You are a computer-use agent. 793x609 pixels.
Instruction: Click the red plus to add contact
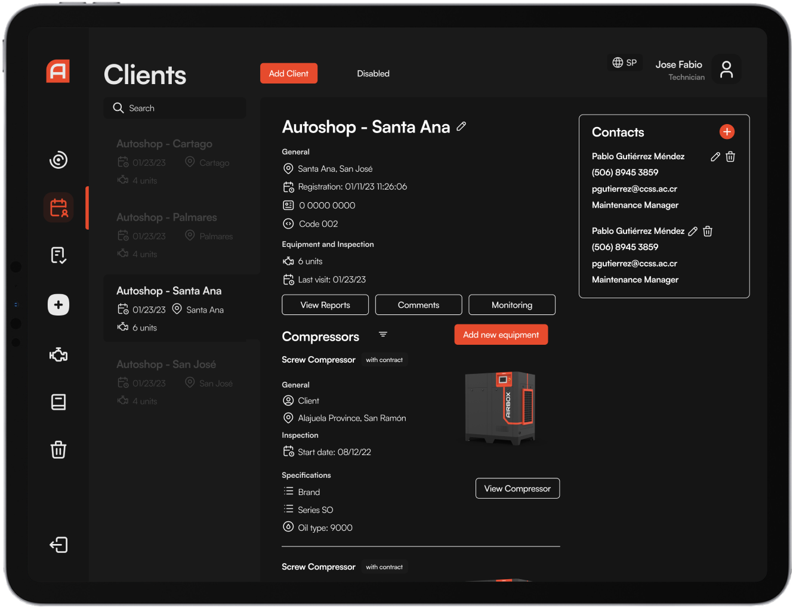pyautogui.click(x=727, y=132)
